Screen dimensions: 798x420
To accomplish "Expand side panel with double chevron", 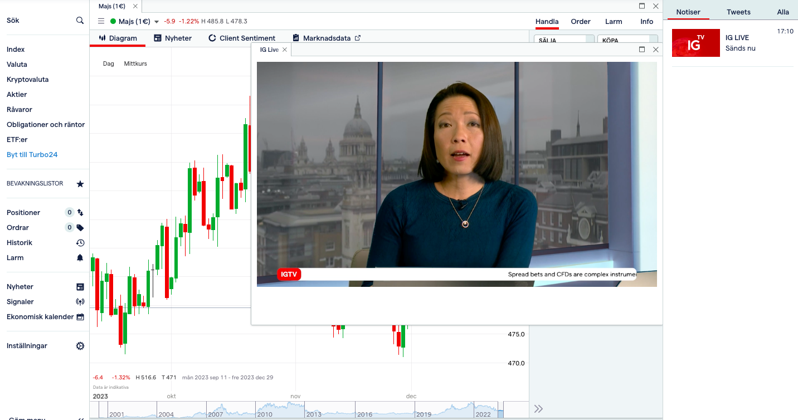I will (x=538, y=409).
